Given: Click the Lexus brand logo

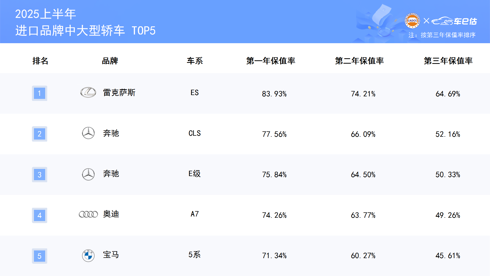Looking at the screenshot, I should pyautogui.click(x=88, y=93).
